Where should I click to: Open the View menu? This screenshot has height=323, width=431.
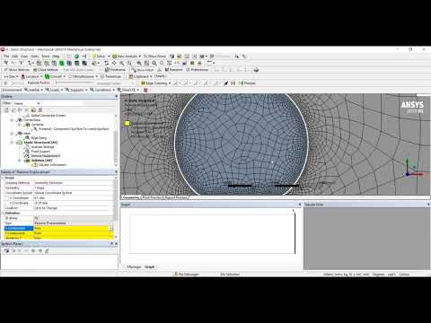24,57
